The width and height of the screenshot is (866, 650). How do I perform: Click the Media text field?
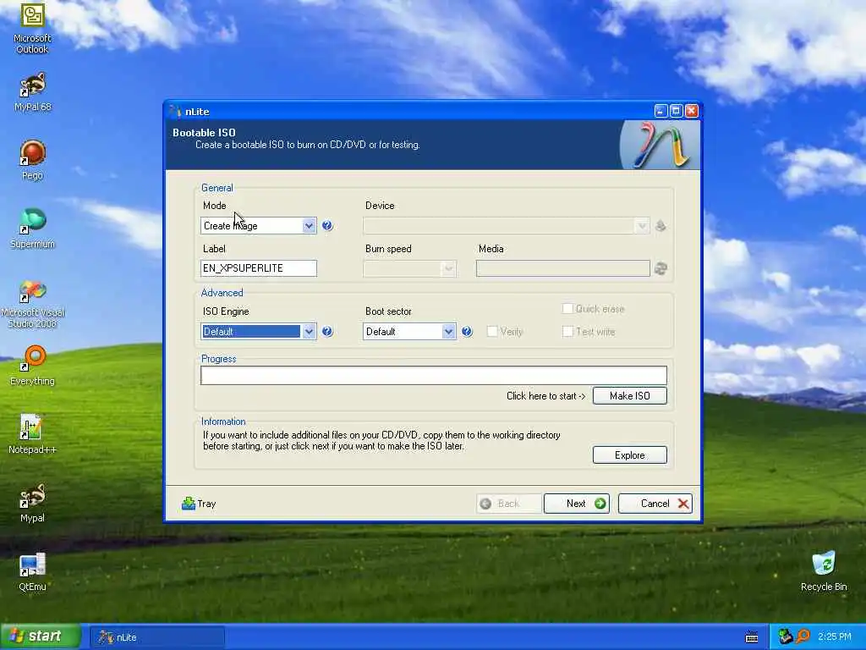(562, 268)
